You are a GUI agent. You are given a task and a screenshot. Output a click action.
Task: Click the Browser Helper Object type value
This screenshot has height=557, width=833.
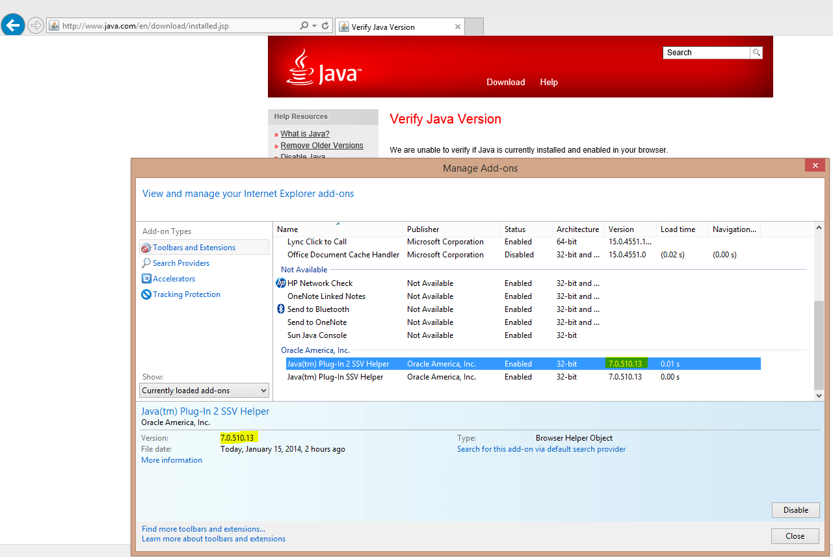pos(574,438)
